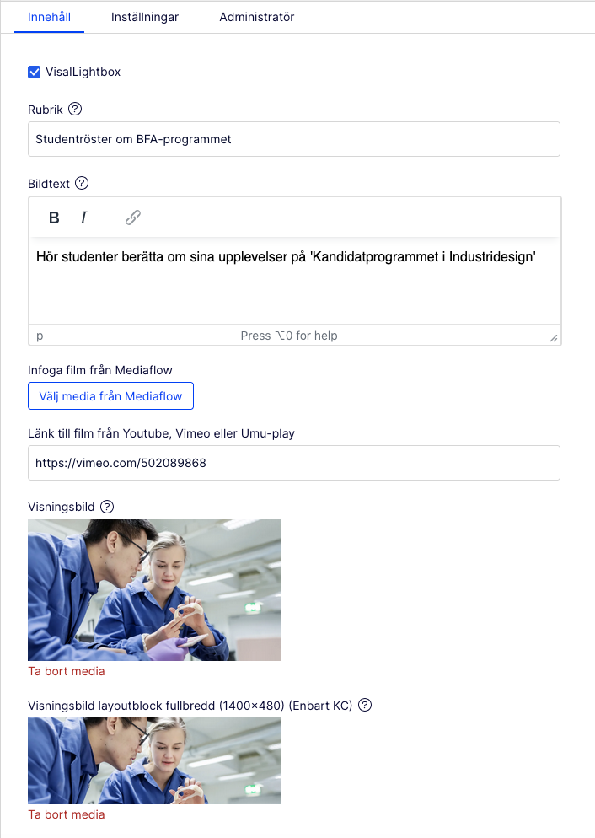Select the Visningsbild thumbnail image
595x838 pixels.
(154, 590)
